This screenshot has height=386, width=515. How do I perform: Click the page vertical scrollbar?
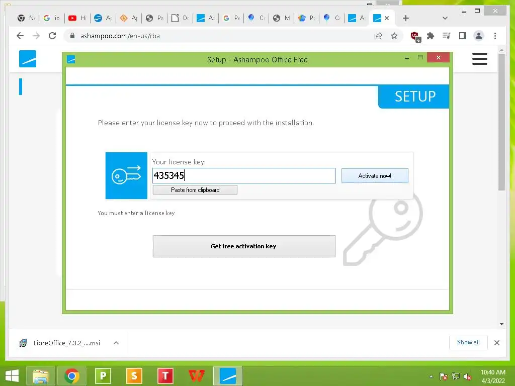501,122
